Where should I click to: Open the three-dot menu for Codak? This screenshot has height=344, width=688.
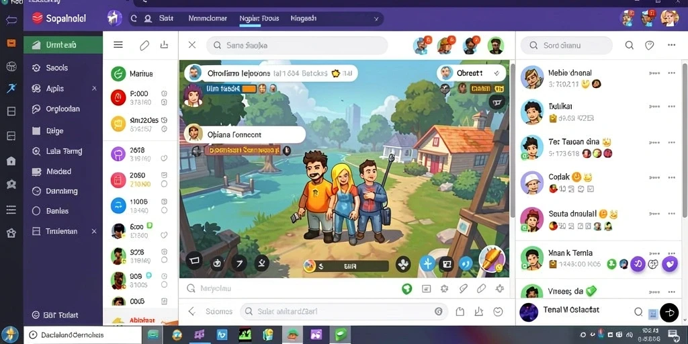point(671,177)
